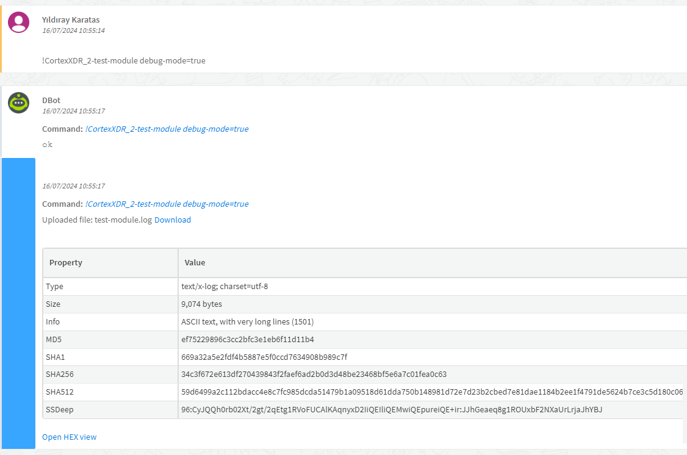Click the Property column header
The width and height of the screenshot is (687, 455).
pos(64,262)
